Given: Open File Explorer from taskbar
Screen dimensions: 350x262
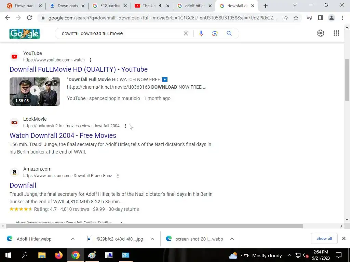Looking at the screenshot, I should click(x=42, y=255).
